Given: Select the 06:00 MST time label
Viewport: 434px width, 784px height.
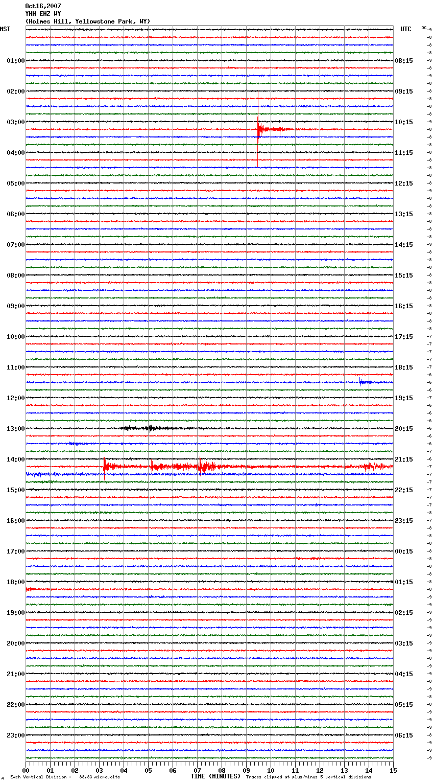Looking at the screenshot, I should 15,214.
